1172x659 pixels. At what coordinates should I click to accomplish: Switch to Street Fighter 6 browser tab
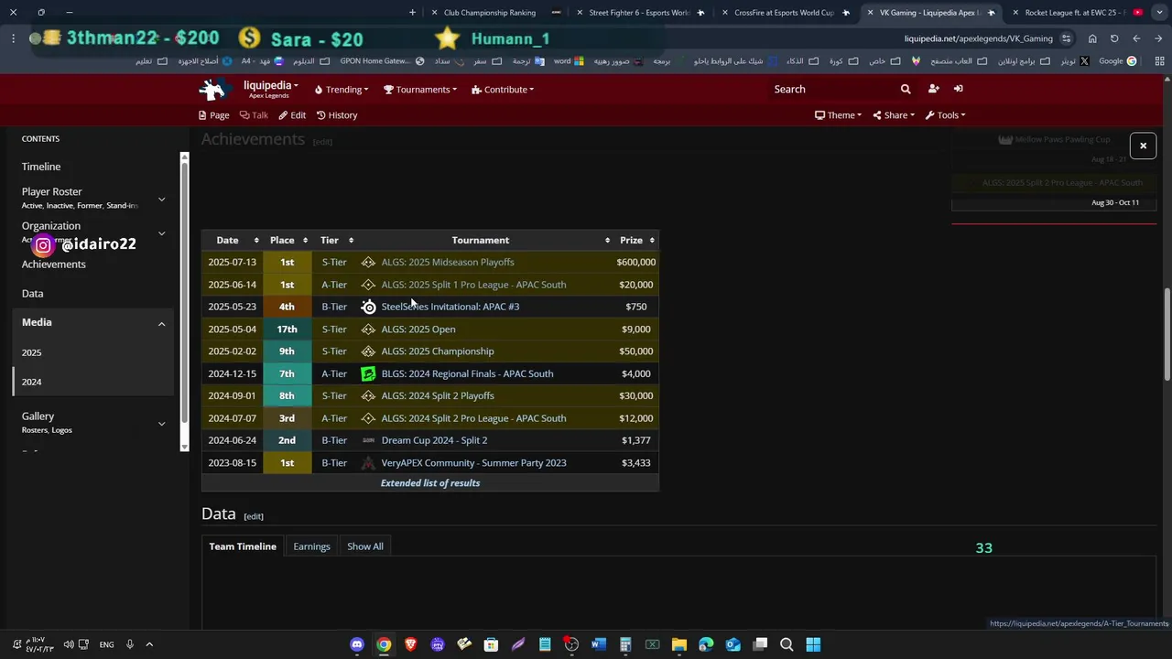(x=639, y=13)
